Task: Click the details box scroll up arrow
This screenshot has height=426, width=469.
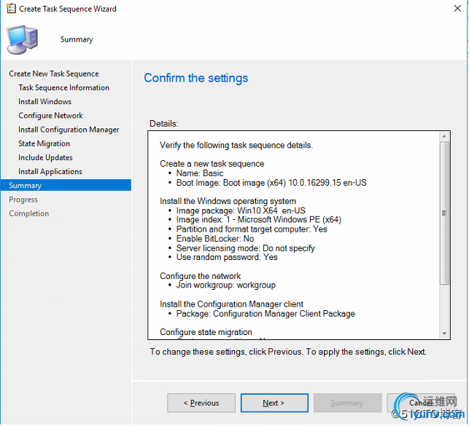Action: pos(444,136)
